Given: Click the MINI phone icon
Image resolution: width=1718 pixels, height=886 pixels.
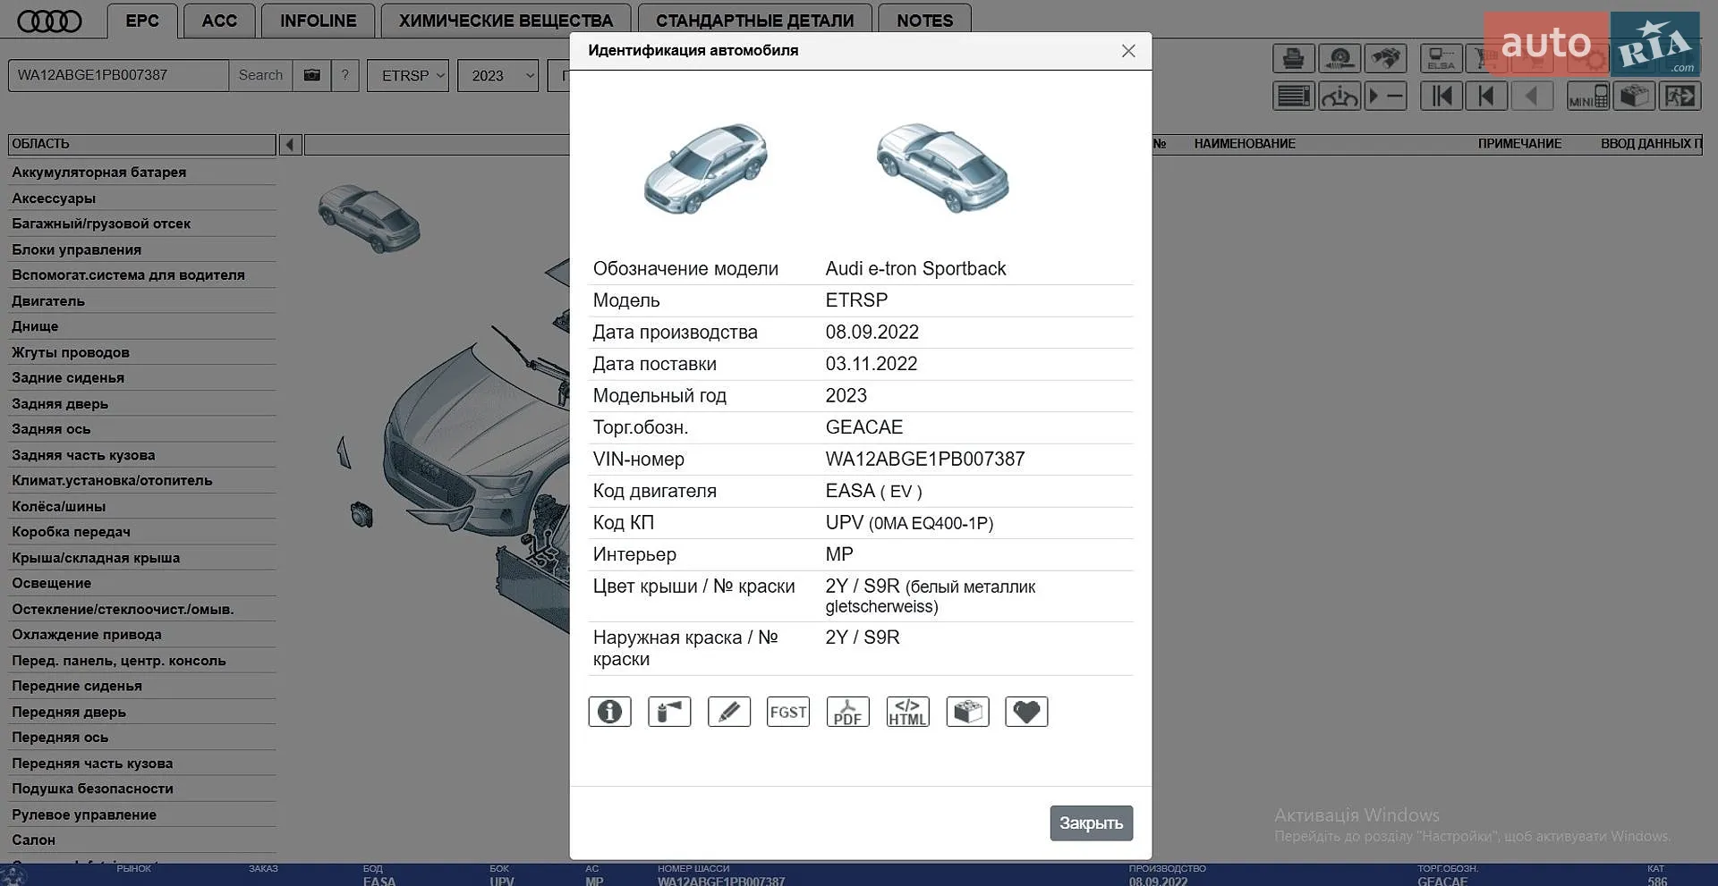Looking at the screenshot, I should click(1588, 96).
